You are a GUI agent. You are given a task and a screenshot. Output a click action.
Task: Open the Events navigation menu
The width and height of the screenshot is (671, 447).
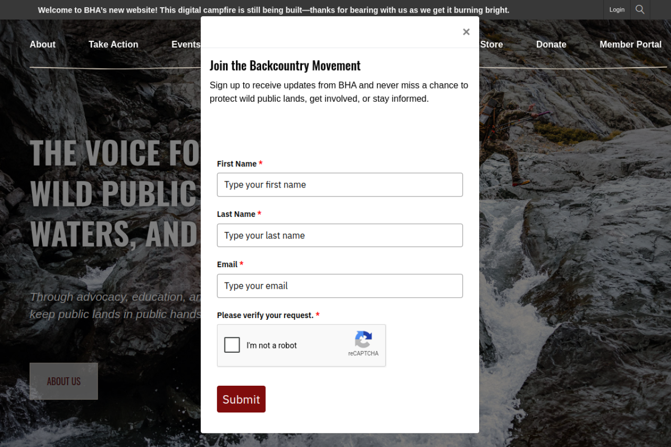click(x=186, y=45)
